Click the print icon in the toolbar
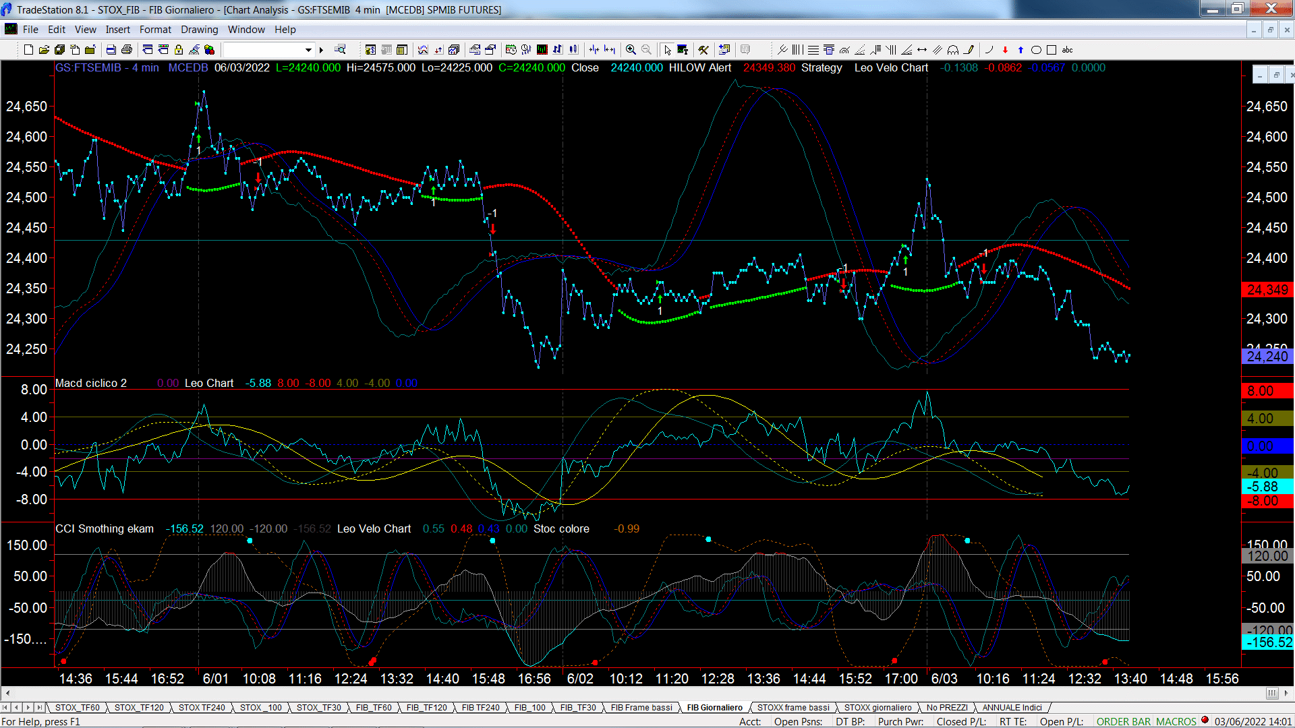Image resolution: width=1295 pixels, height=728 pixels. coord(126,50)
